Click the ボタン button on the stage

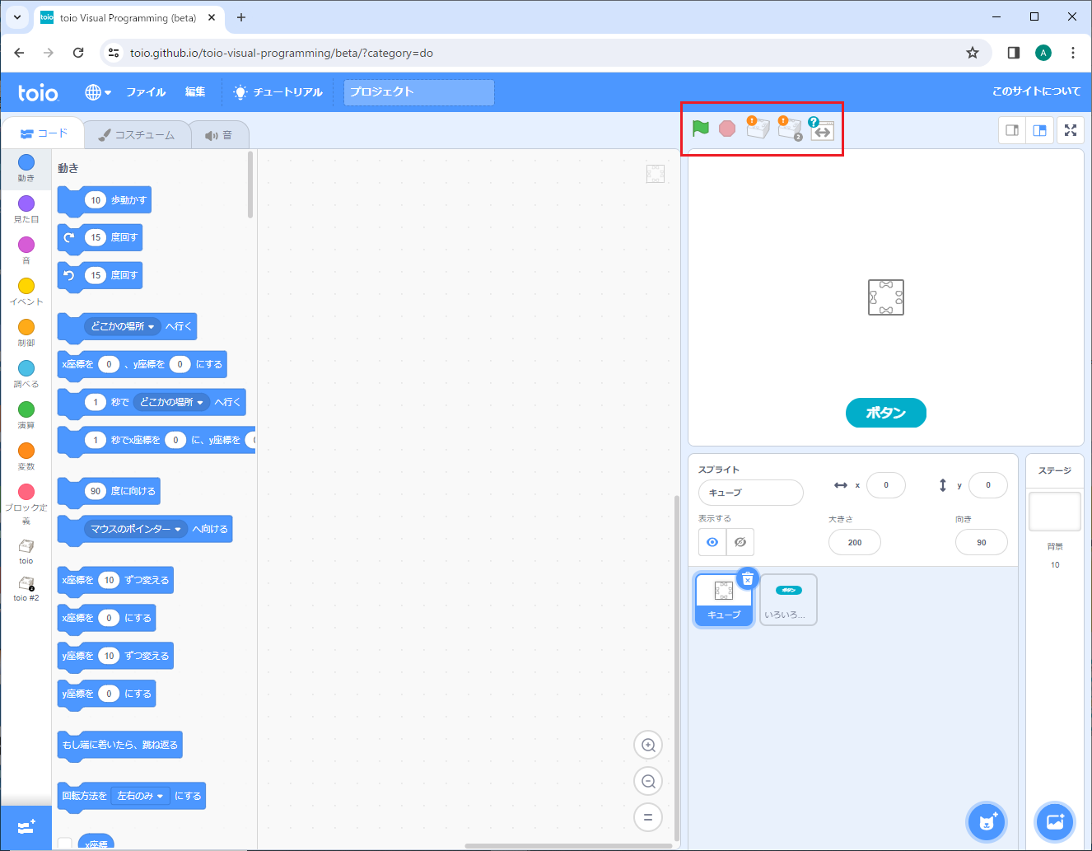(x=885, y=413)
